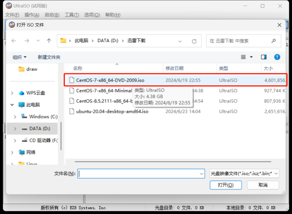Select the CentOS-8.5.2111-x86_64 file
This screenshot has height=214, width=292.
(104, 101)
